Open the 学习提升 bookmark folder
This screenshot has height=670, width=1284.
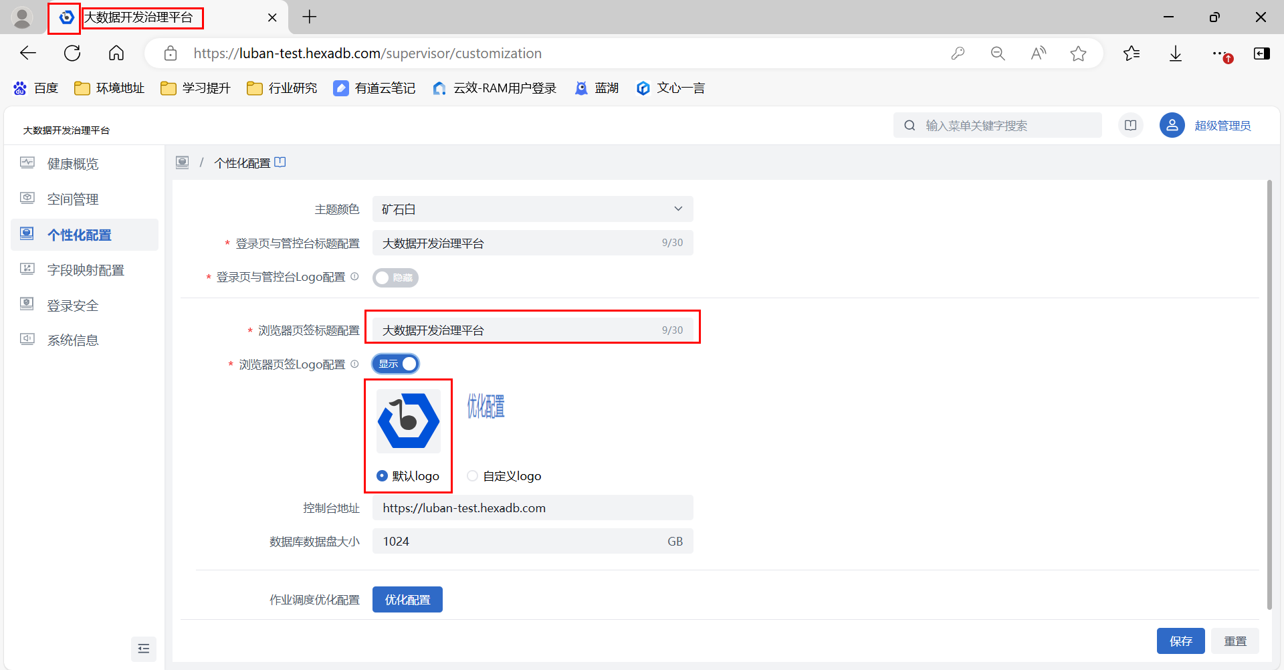[196, 88]
